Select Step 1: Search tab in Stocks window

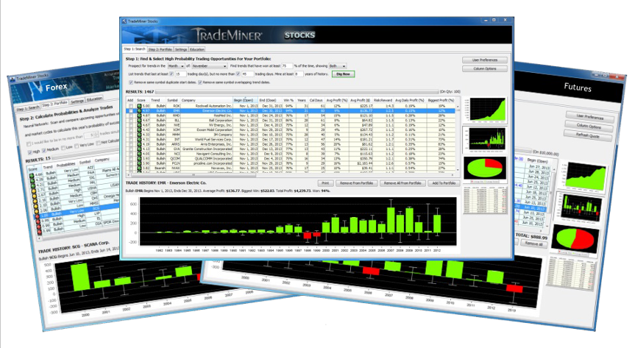(x=135, y=49)
